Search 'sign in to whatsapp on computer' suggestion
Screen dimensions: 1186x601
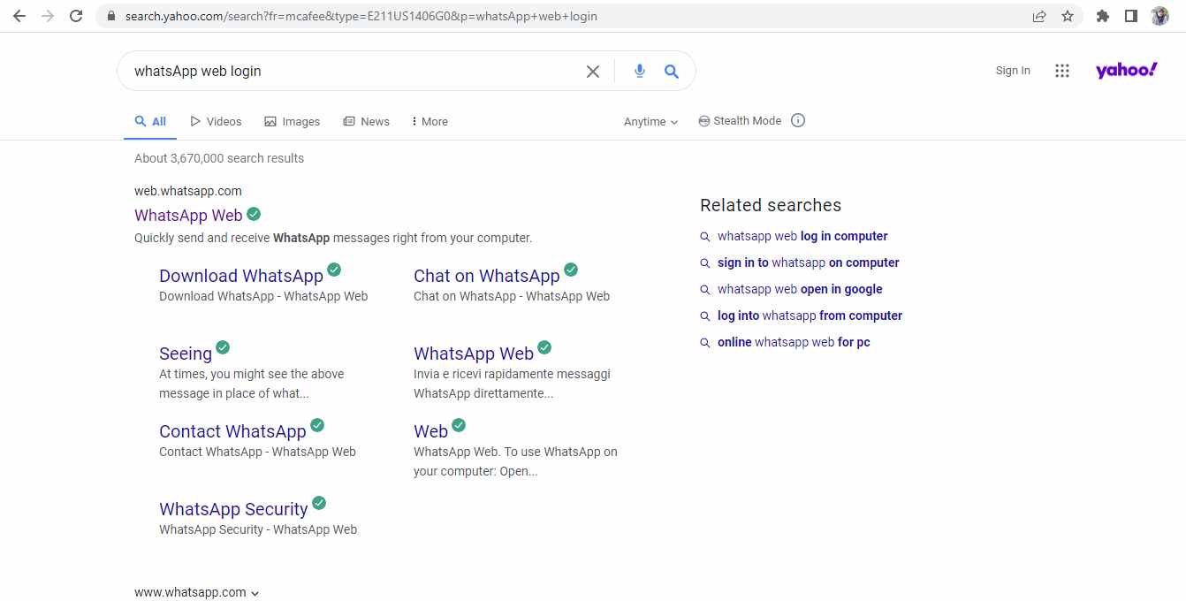[x=809, y=262]
